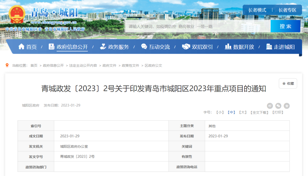Switch on 长者模式

click(x=257, y=10)
